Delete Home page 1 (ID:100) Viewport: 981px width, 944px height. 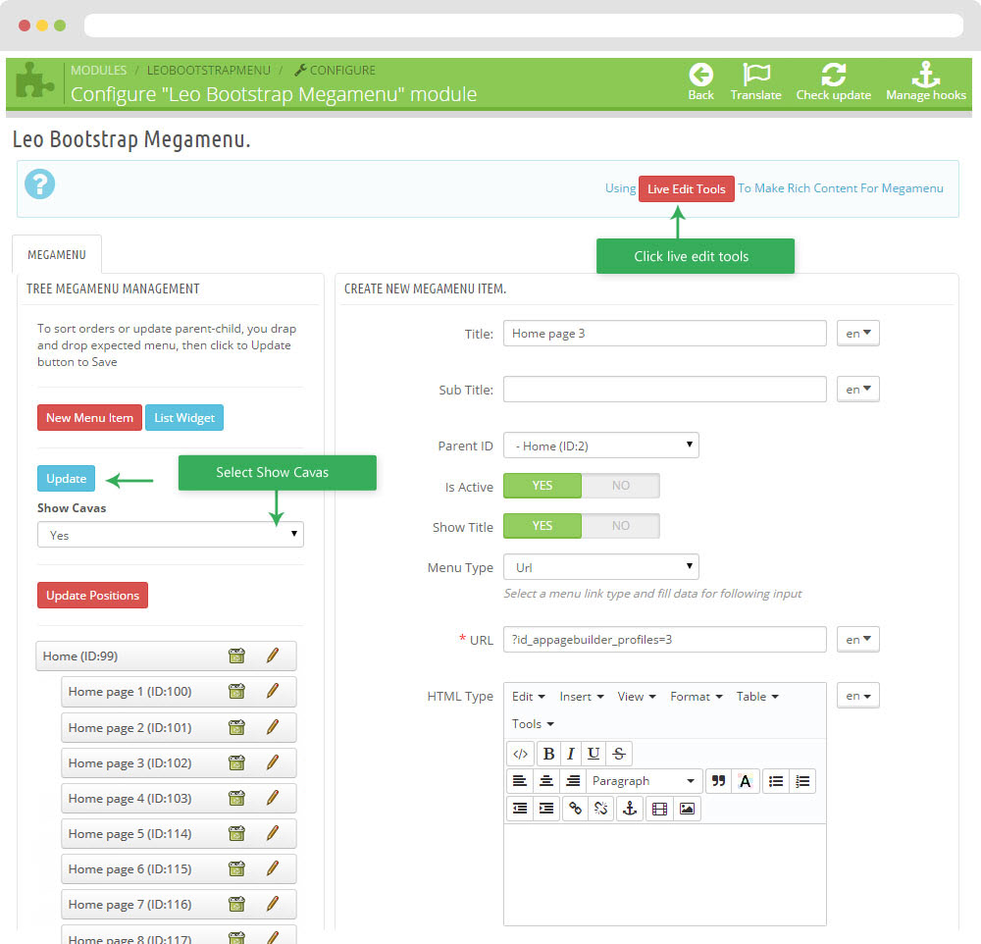236,691
